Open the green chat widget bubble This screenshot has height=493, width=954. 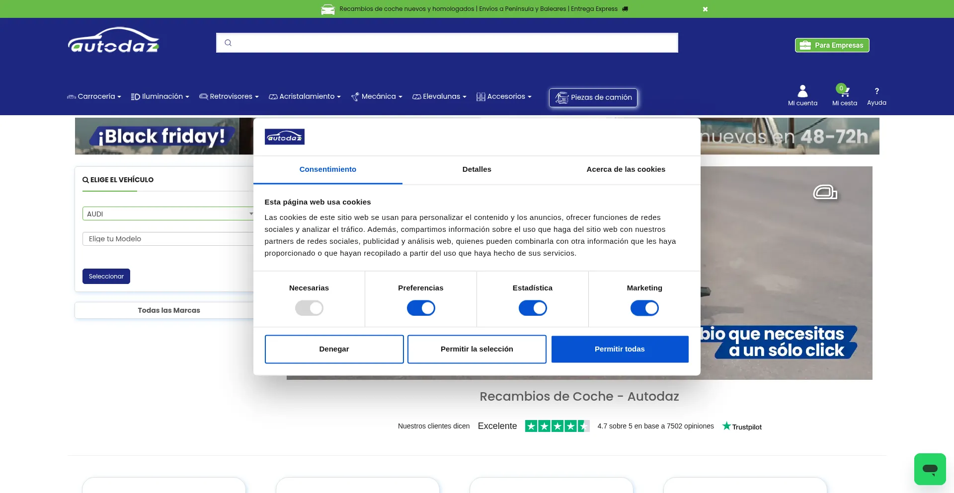(930, 469)
